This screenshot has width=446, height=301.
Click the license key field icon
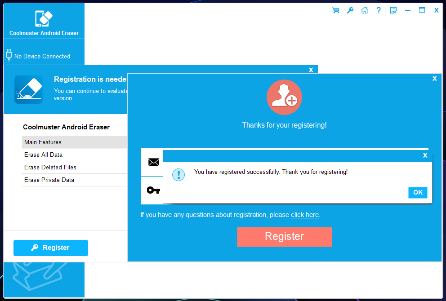[x=153, y=190]
